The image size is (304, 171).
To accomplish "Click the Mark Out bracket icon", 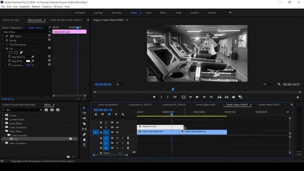I will pyautogui.click(x=168, y=97).
